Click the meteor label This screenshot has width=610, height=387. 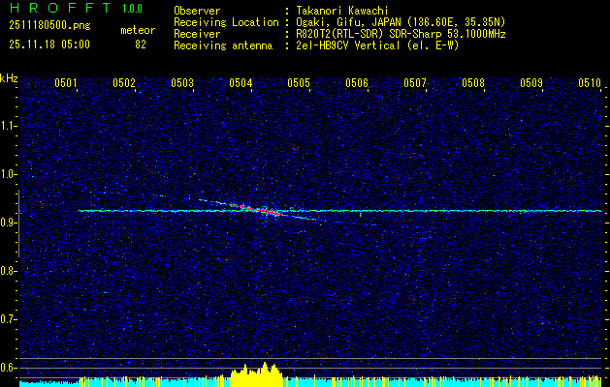click(138, 30)
